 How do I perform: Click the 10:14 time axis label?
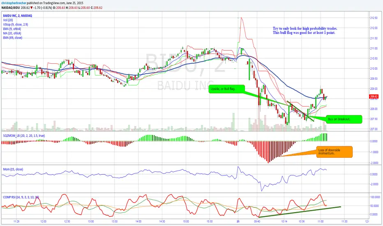pos(284,221)
